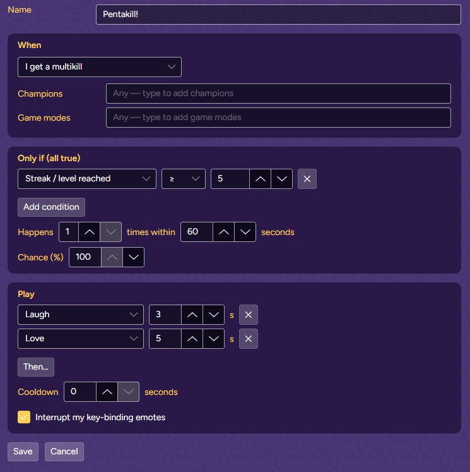Edit the Name field containing Pentakill!
Screen dimensions: 470x472
pos(278,15)
